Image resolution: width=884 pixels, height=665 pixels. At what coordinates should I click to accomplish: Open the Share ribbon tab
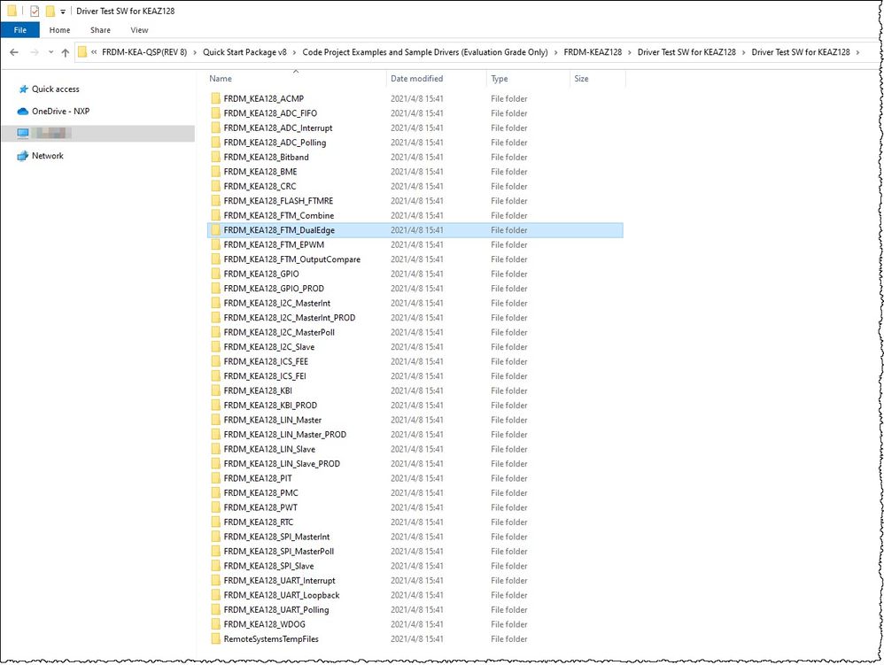100,30
